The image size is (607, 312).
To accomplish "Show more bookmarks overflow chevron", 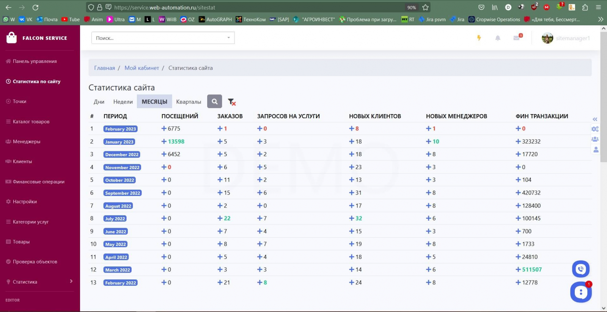I will (x=601, y=19).
